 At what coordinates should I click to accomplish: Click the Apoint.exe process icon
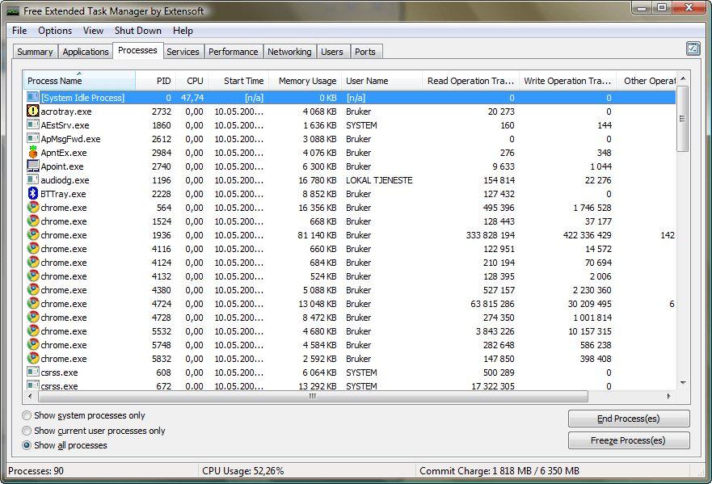(x=33, y=166)
